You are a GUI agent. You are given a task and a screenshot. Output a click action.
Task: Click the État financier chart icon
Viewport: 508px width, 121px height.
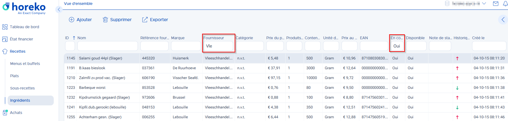(5, 39)
